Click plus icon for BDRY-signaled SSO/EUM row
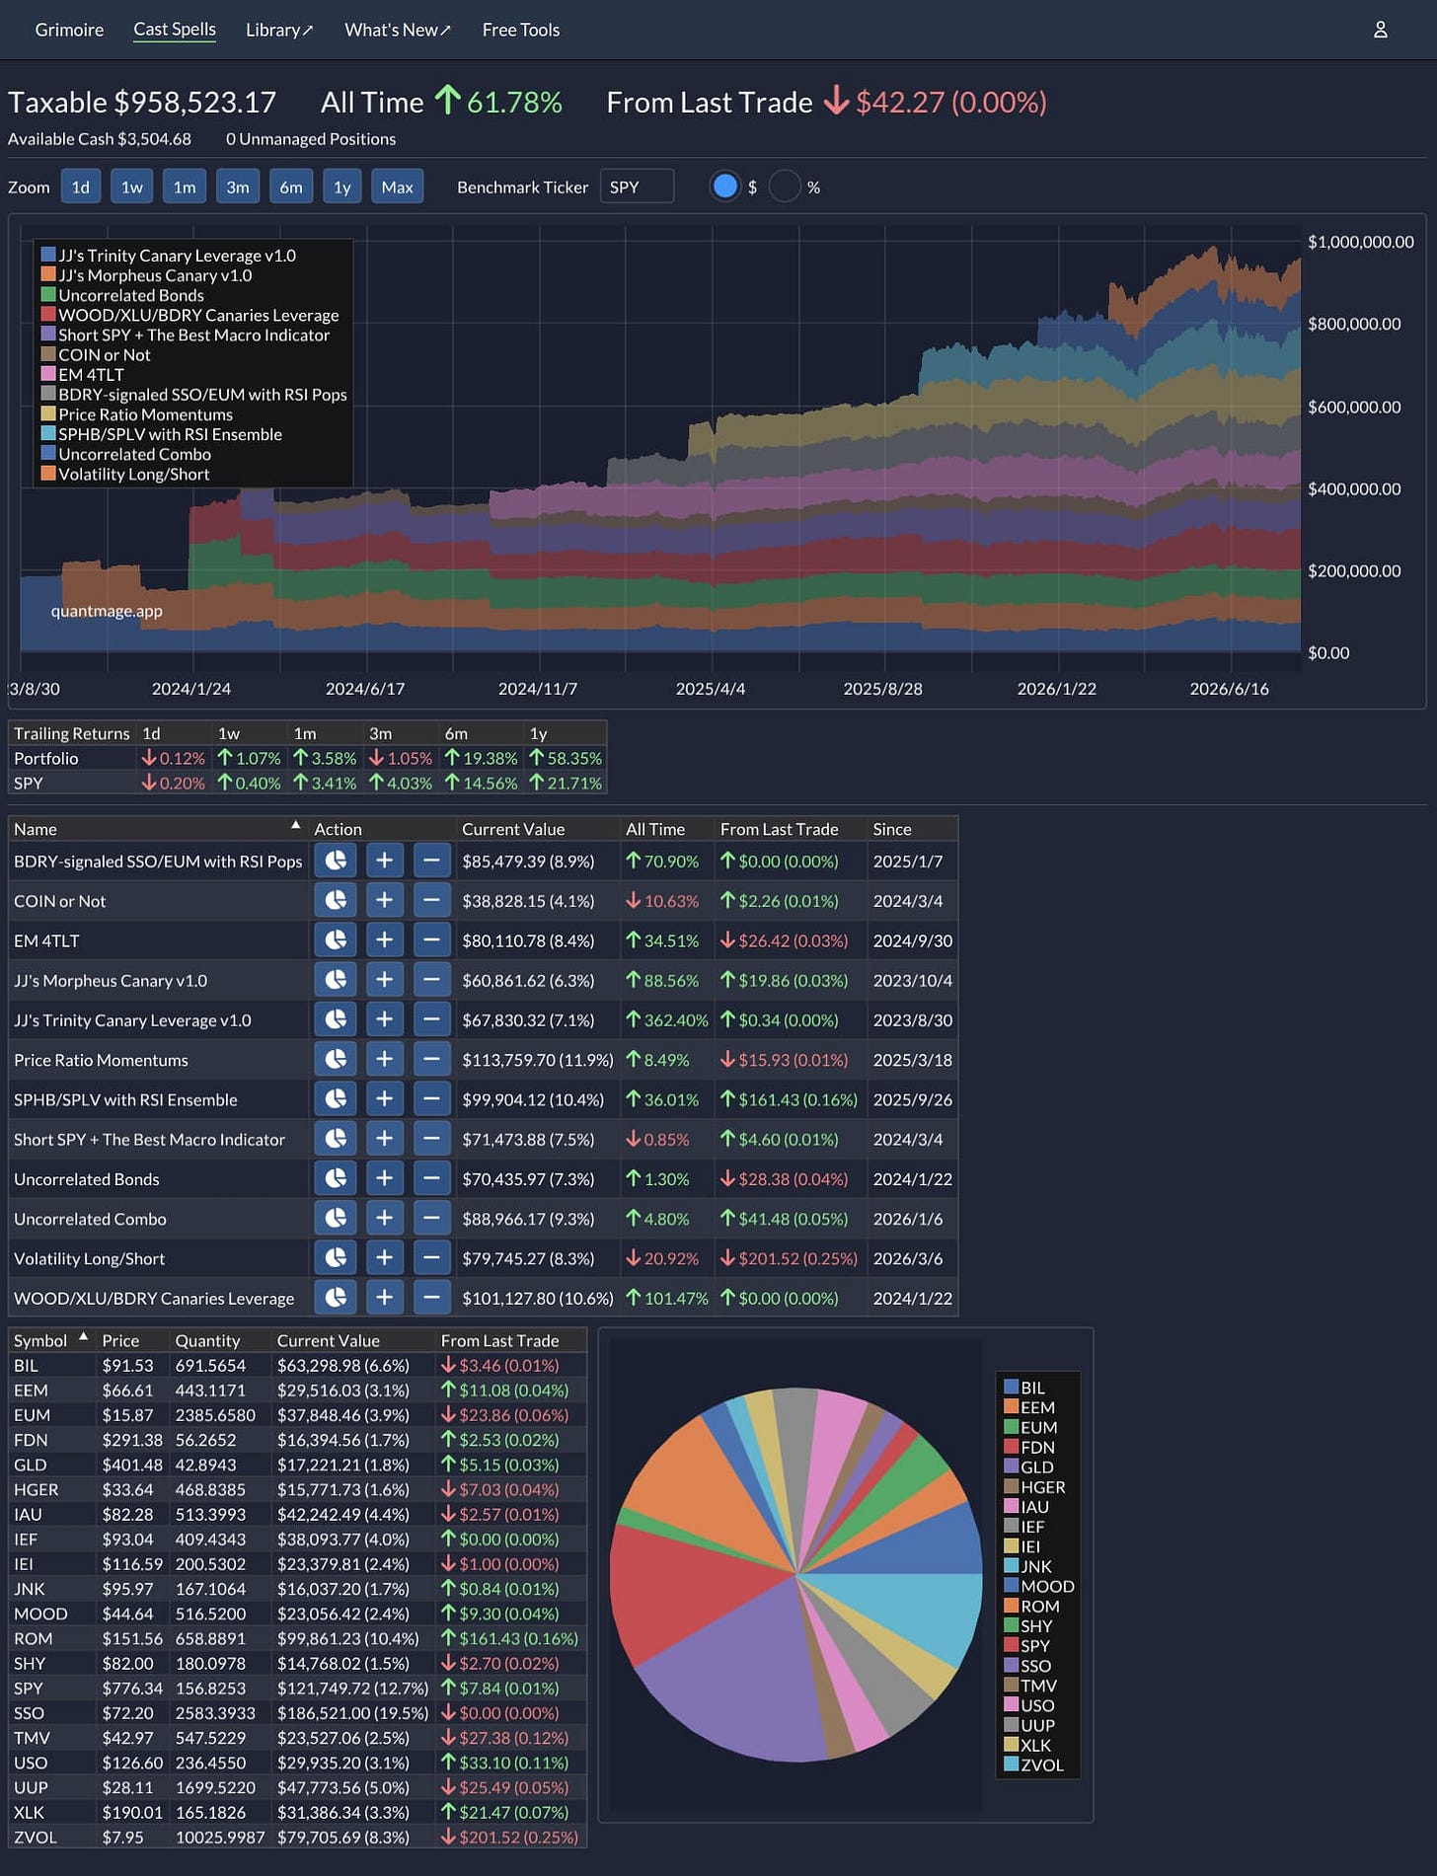Screen dimensions: 1437x1876 (x=384, y=861)
